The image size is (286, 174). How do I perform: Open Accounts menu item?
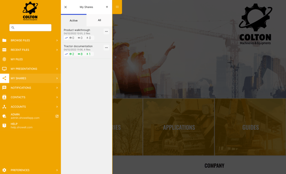tap(31, 106)
